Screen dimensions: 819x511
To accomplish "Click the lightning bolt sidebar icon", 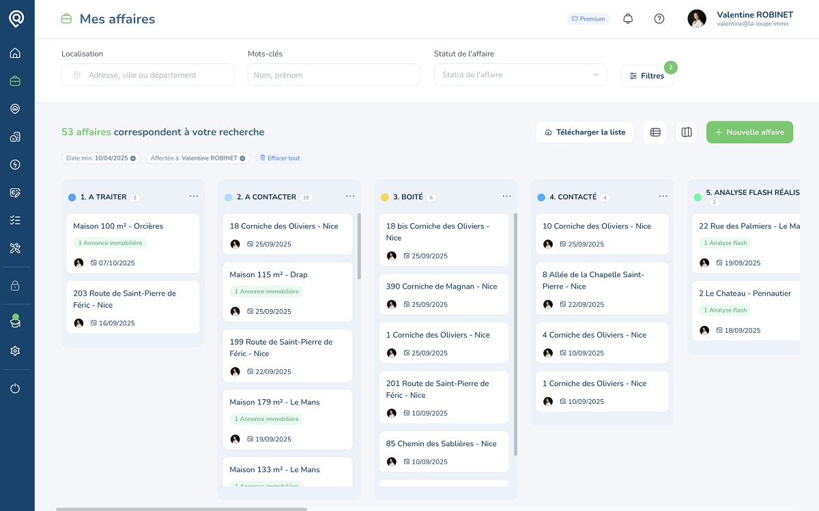I will 15,164.
